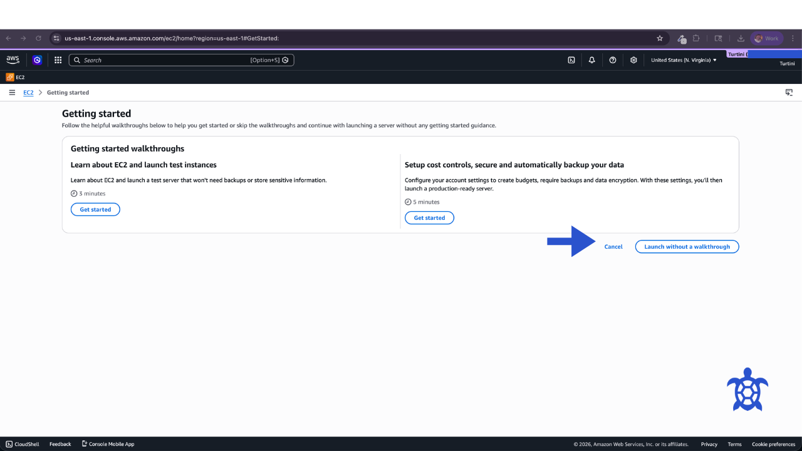Click the AWS logo home icon
802x451 pixels.
coord(13,60)
